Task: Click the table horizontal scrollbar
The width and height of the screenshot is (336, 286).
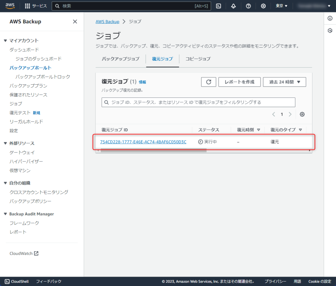Action: tap(154, 150)
